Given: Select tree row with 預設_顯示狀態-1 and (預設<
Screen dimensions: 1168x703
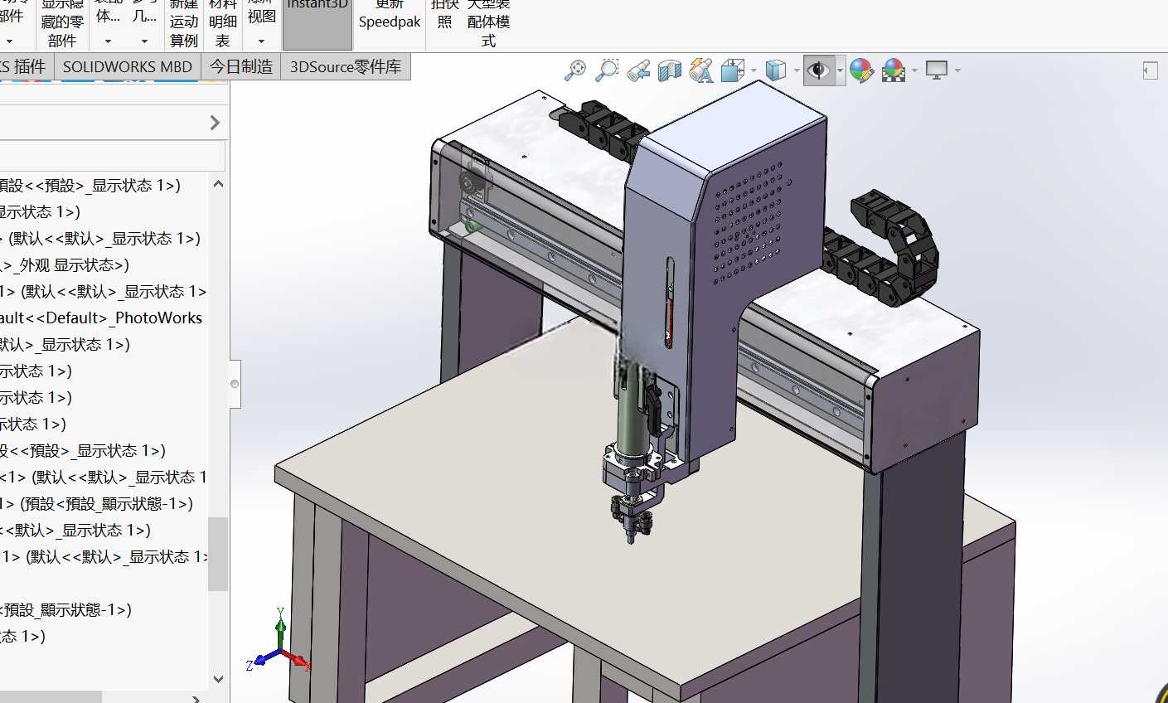Looking at the screenshot, I should pyautogui.click(x=97, y=503).
